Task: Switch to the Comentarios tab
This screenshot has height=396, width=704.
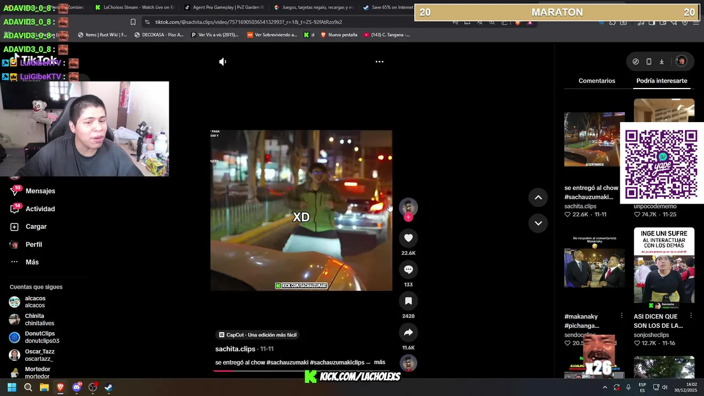Action: [x=597, y=81]
